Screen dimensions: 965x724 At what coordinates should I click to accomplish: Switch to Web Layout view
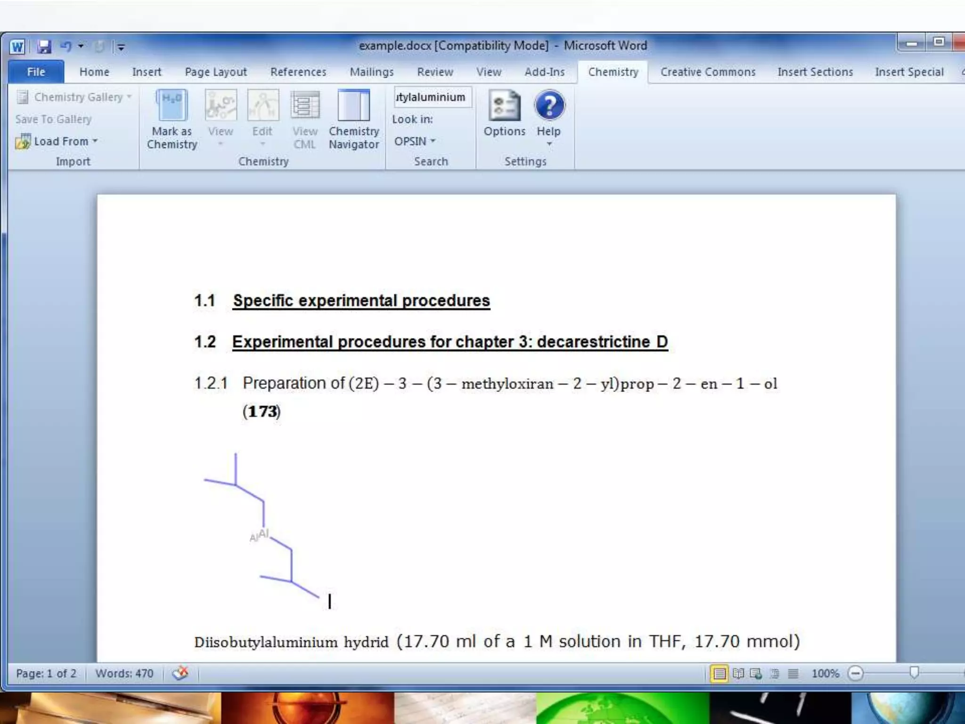coord(756,674)
